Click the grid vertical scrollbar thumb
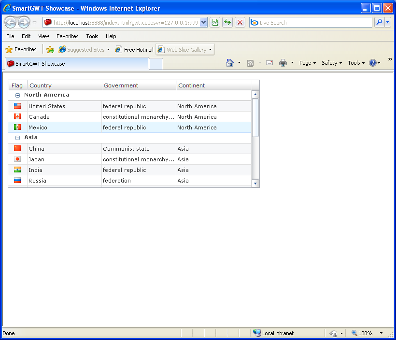 (255, 118)
